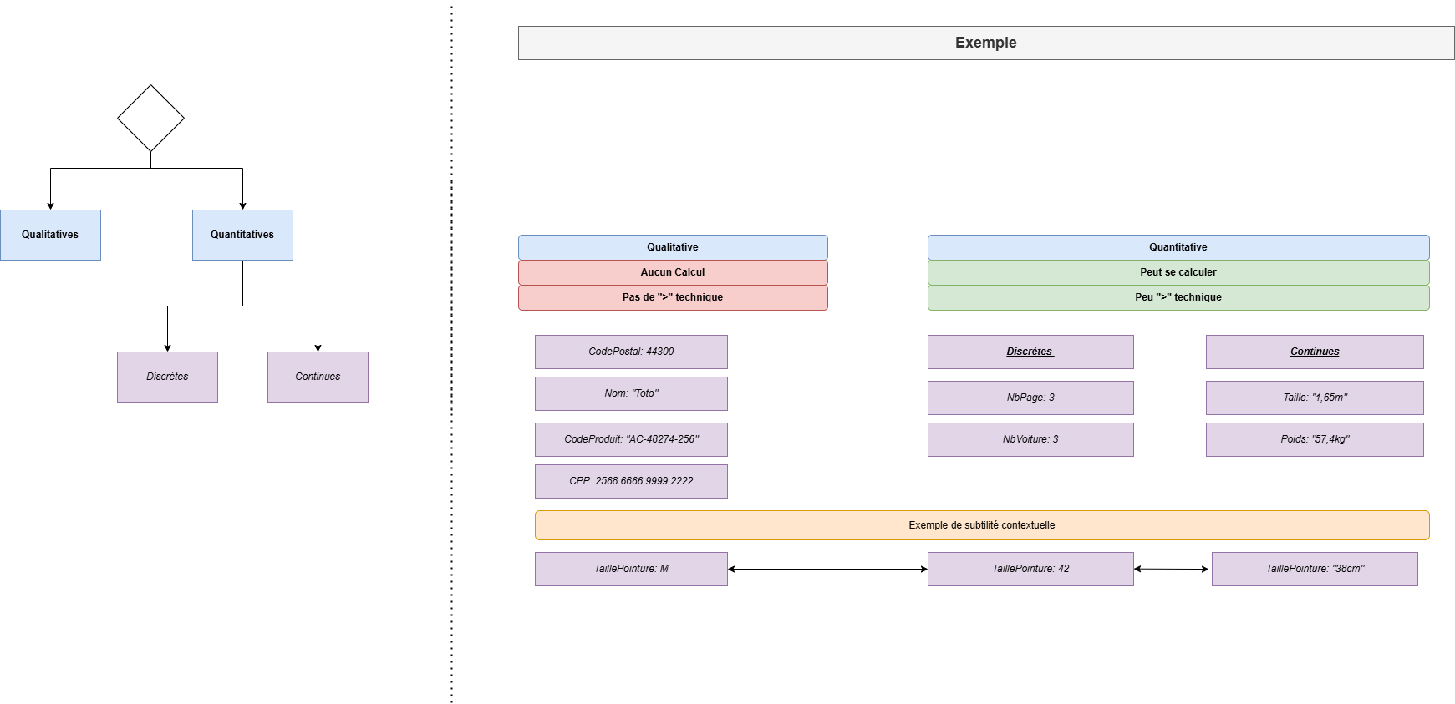
Task: Click the CodePostal: 44300 box
Action: [631, 352]
